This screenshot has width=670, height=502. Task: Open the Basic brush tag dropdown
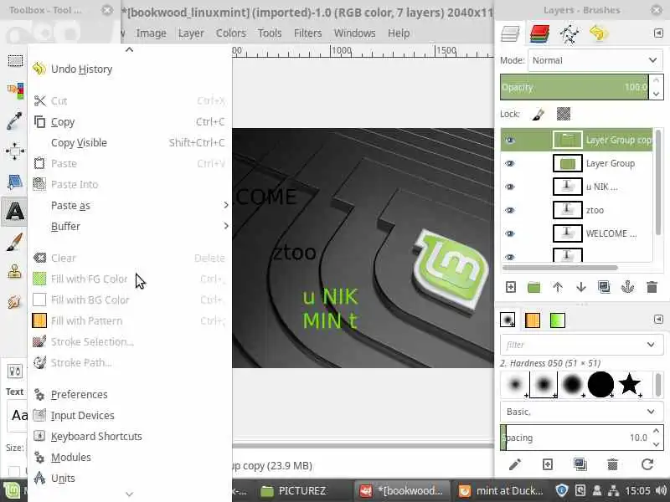click(582, 412)
